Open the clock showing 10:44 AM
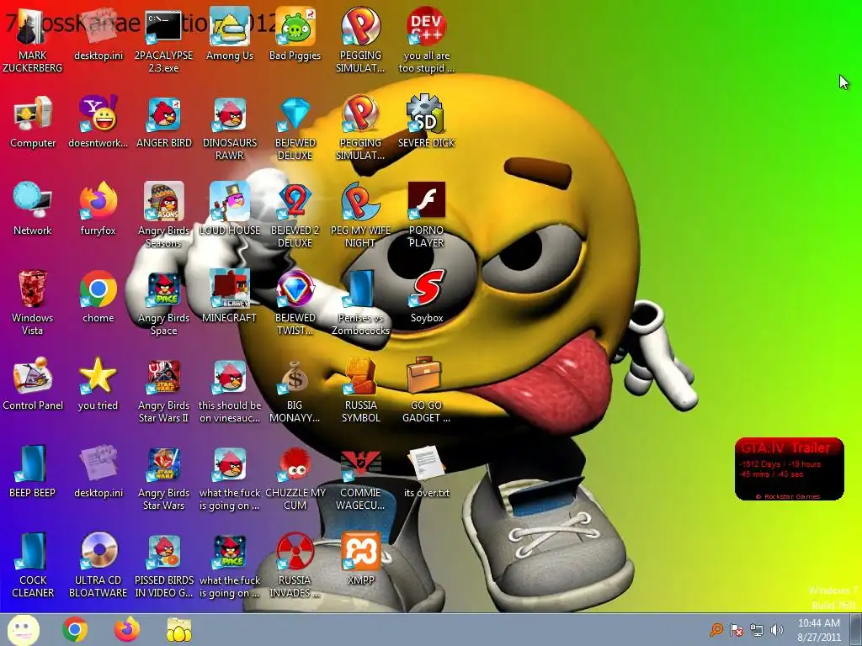862x646 pixels. tap(818, 630)
